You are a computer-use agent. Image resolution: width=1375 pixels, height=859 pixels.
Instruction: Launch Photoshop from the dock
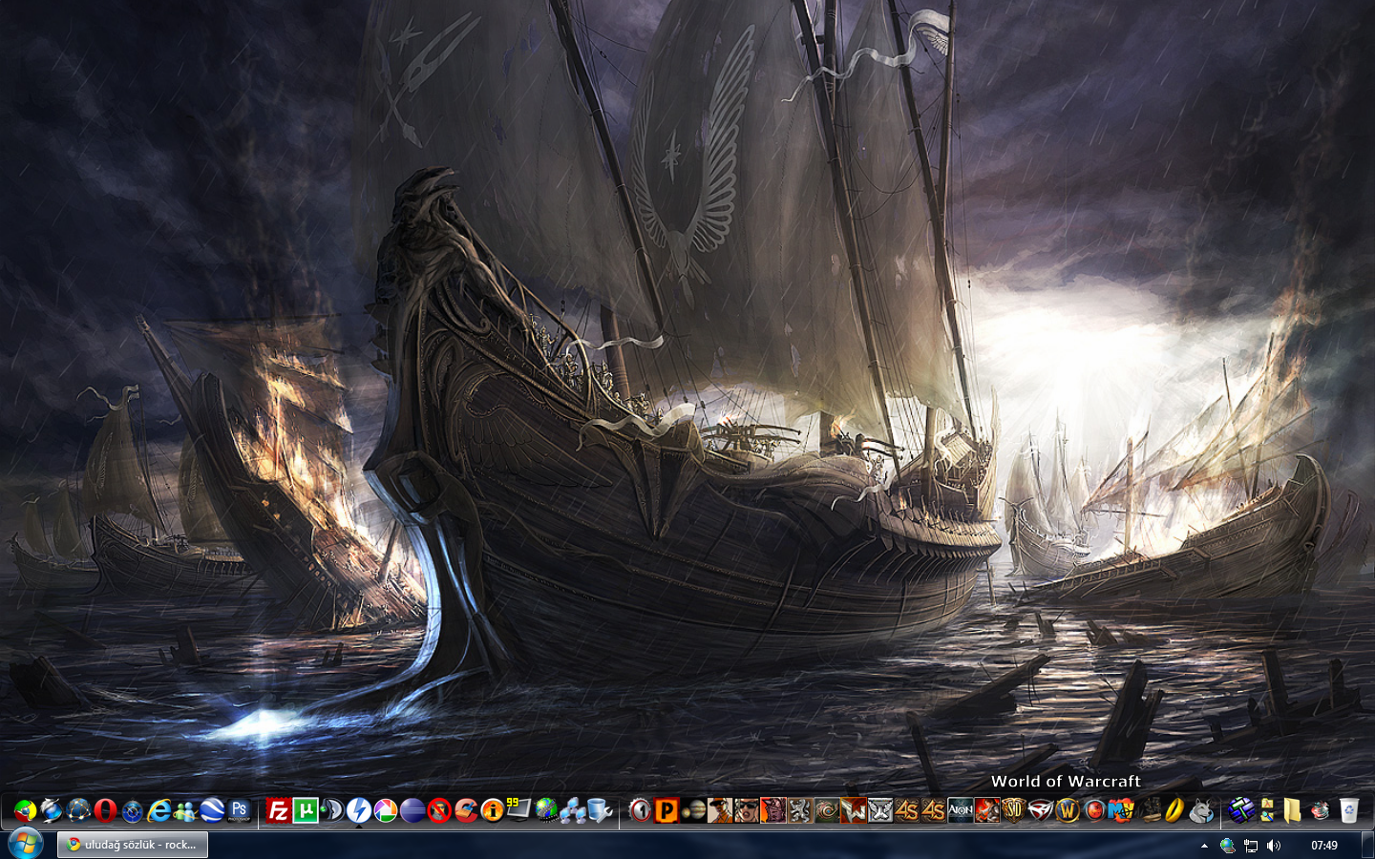[239, 811]
